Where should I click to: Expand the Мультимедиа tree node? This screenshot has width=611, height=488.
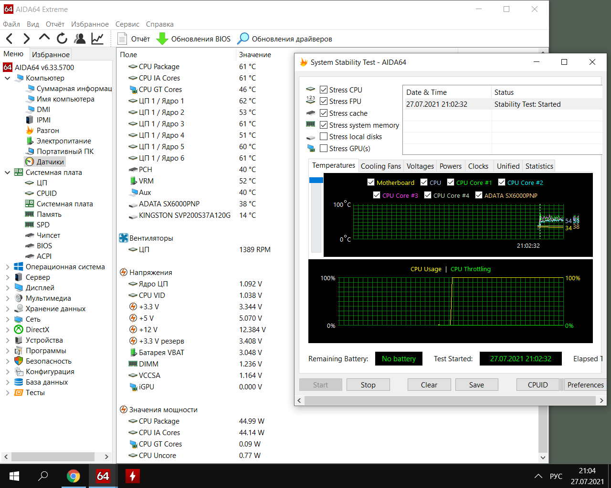[7, 298]
